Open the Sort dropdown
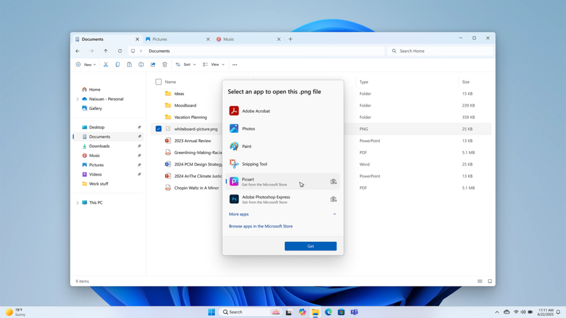This screenshot has height=318, width=566. pyautogui.click(x=186, y=65)
